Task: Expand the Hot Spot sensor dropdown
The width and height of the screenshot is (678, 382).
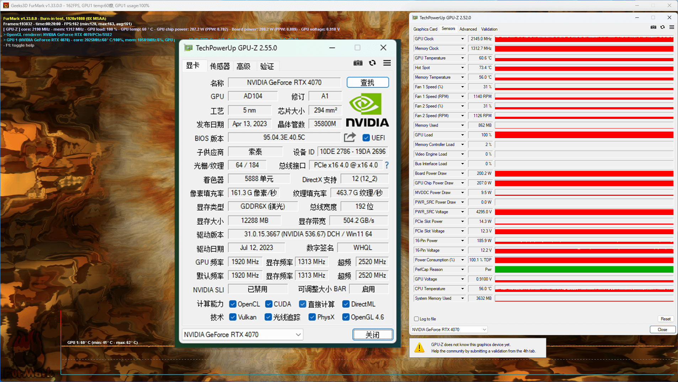Action: (x=462, y=68)
